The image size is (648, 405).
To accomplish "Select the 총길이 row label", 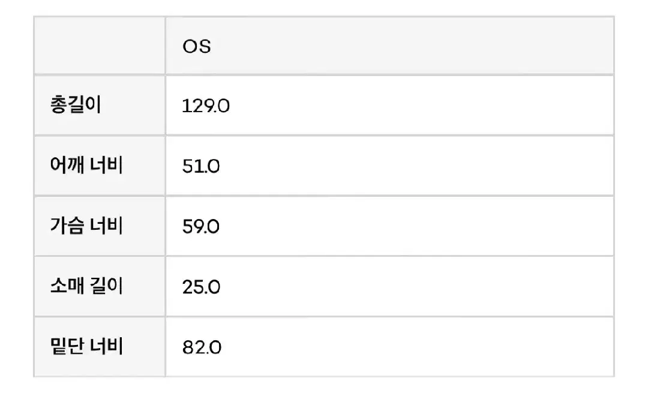I will click(76, 106).
